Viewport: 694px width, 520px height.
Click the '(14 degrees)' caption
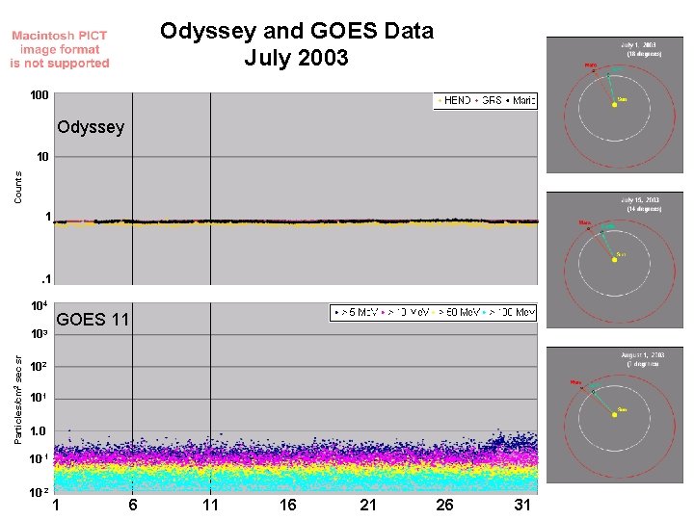[x=644, y=209]
